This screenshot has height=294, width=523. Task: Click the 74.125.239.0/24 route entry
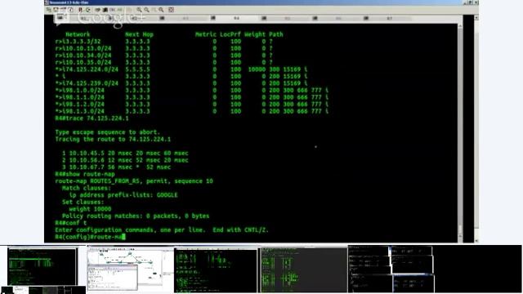click(181, 83)
